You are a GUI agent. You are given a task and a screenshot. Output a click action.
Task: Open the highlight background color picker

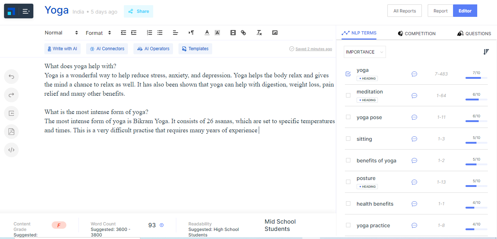[x=217, y=33]
